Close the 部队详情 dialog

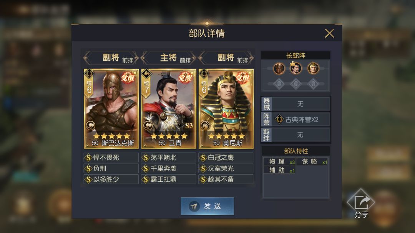[329, 33]
